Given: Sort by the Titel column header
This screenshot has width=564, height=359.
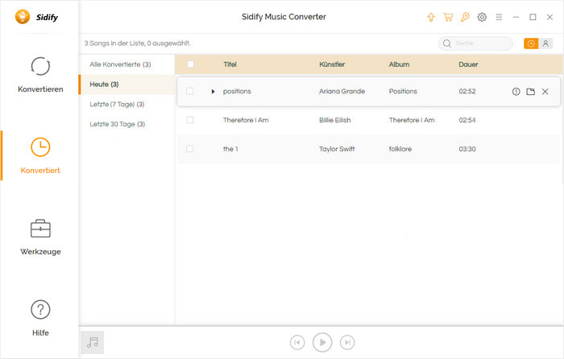Looking at the screenshot, I should (x=230, y=64).
